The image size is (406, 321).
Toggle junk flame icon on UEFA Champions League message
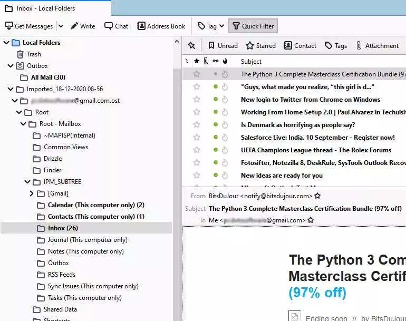(225, 150)
